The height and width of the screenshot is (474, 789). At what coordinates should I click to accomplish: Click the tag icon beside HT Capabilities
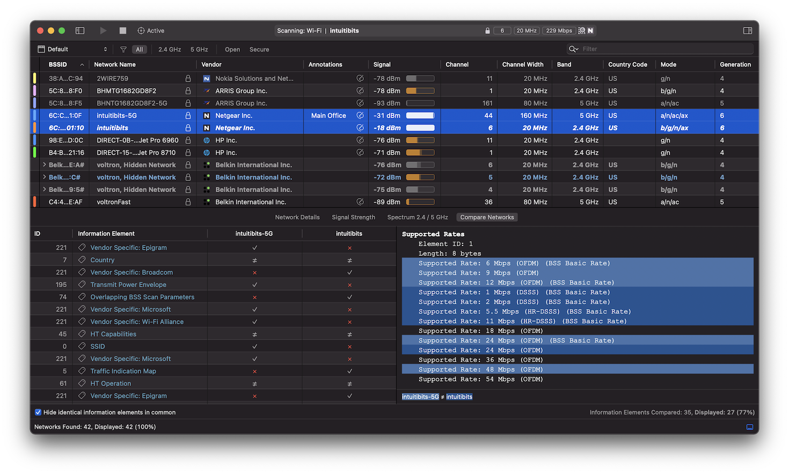[82, 334]
